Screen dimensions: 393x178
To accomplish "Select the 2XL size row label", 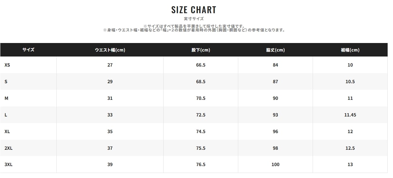I will (x=9, y=148).
